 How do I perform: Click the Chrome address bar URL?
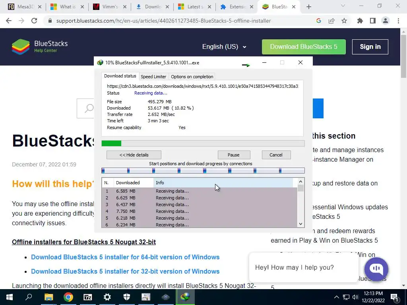(163, 21)
